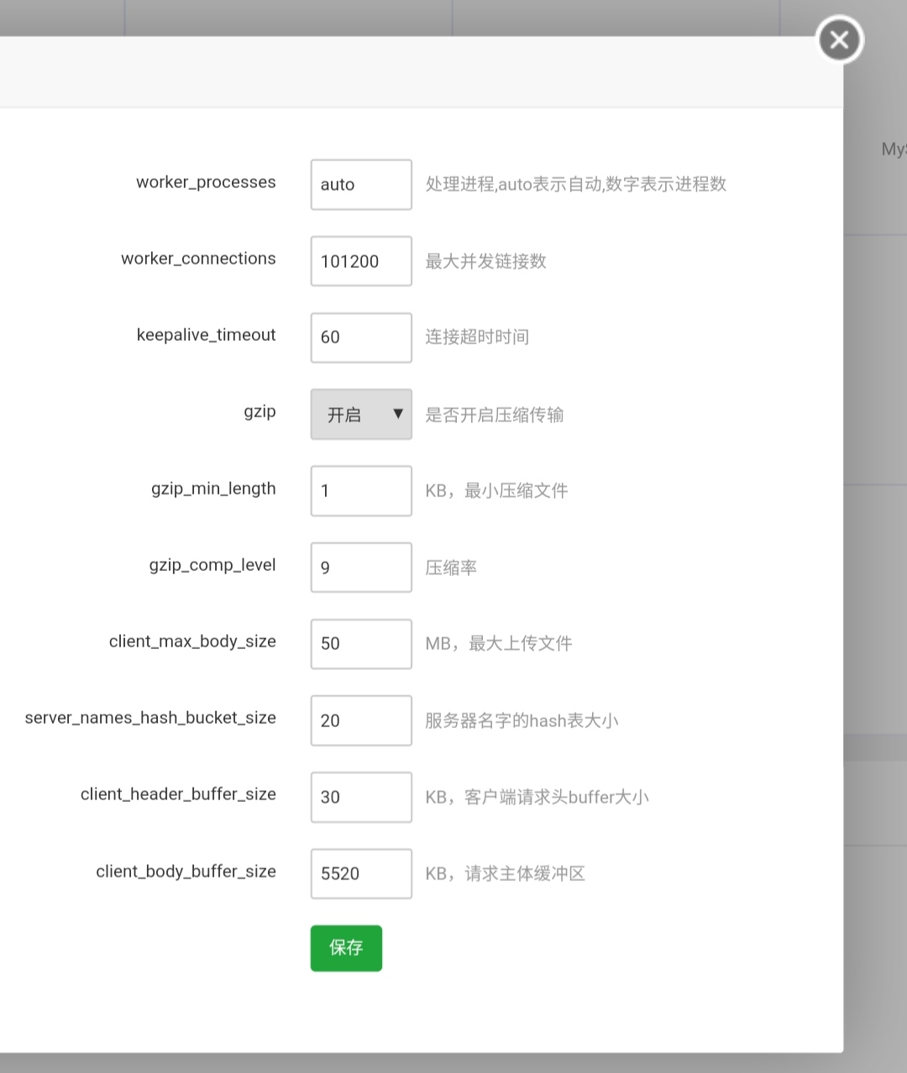Focus the client_body_buffer_size field
The image size is (907, 1073).
pos(361,874)
